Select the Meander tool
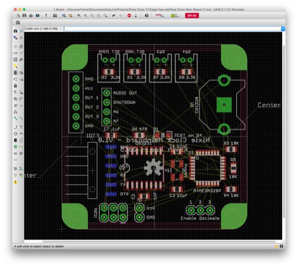Screen dimensions: 298x267 [x=15, y=112]
